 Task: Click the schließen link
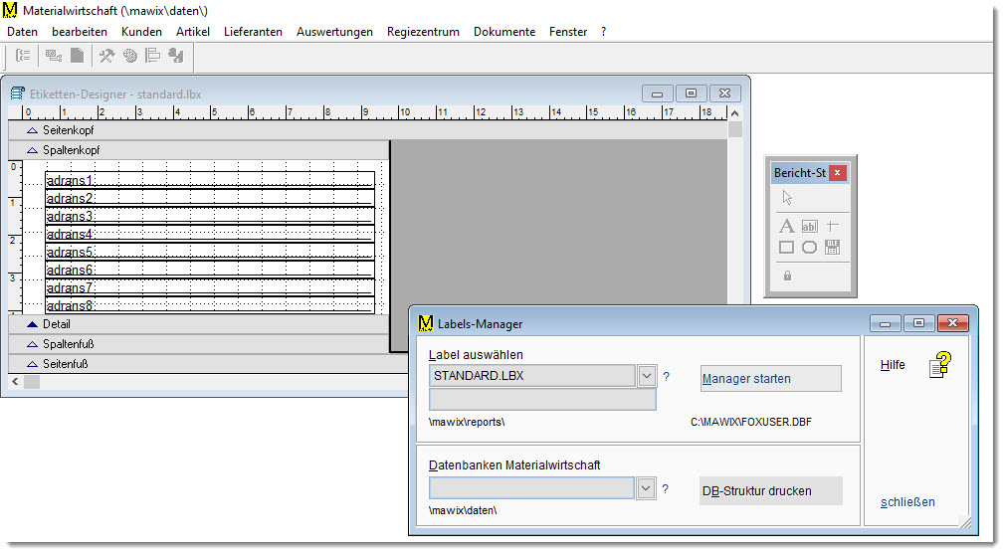coord(907,502)
